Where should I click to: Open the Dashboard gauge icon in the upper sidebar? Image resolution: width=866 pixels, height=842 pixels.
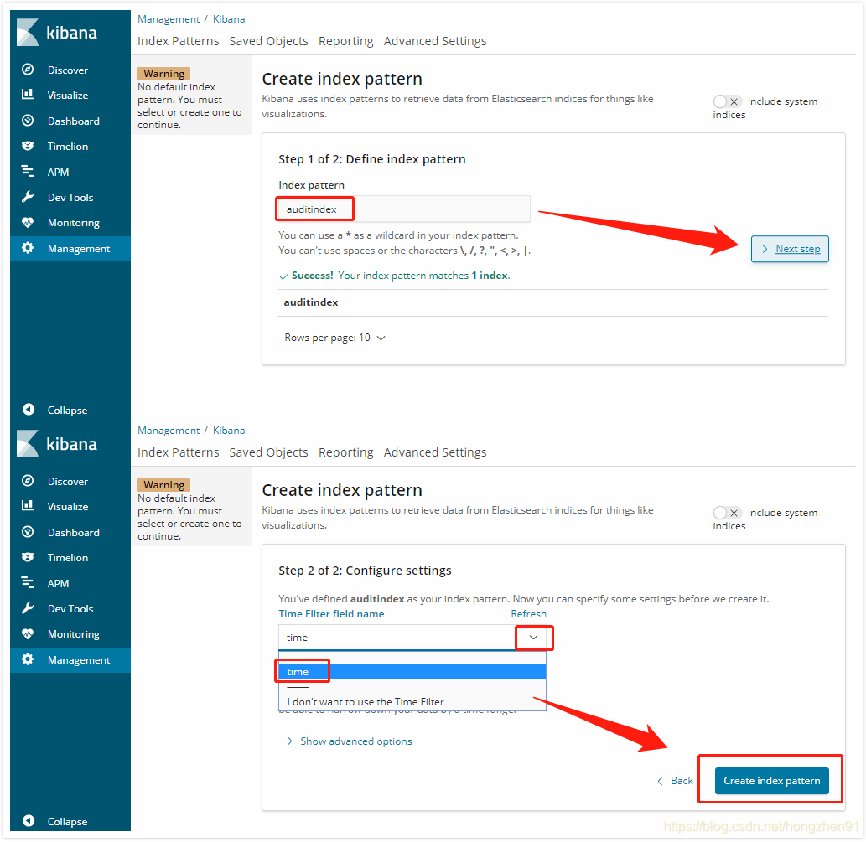pyautogui.click(x=28, y=121)
